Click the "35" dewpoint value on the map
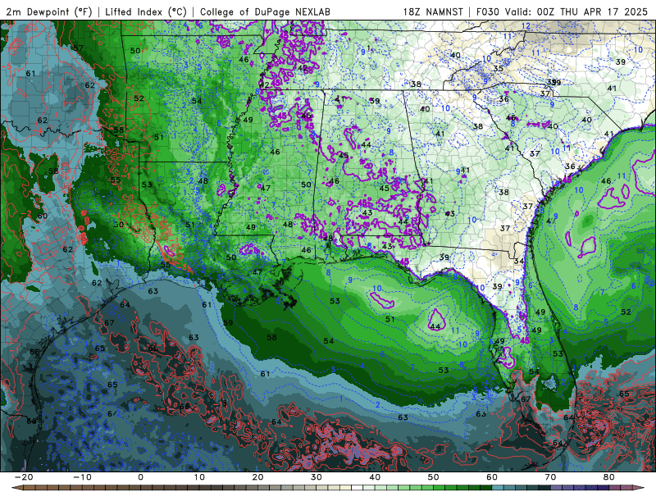This screenshot has width=656, height=492. click(x=498, y=68)
